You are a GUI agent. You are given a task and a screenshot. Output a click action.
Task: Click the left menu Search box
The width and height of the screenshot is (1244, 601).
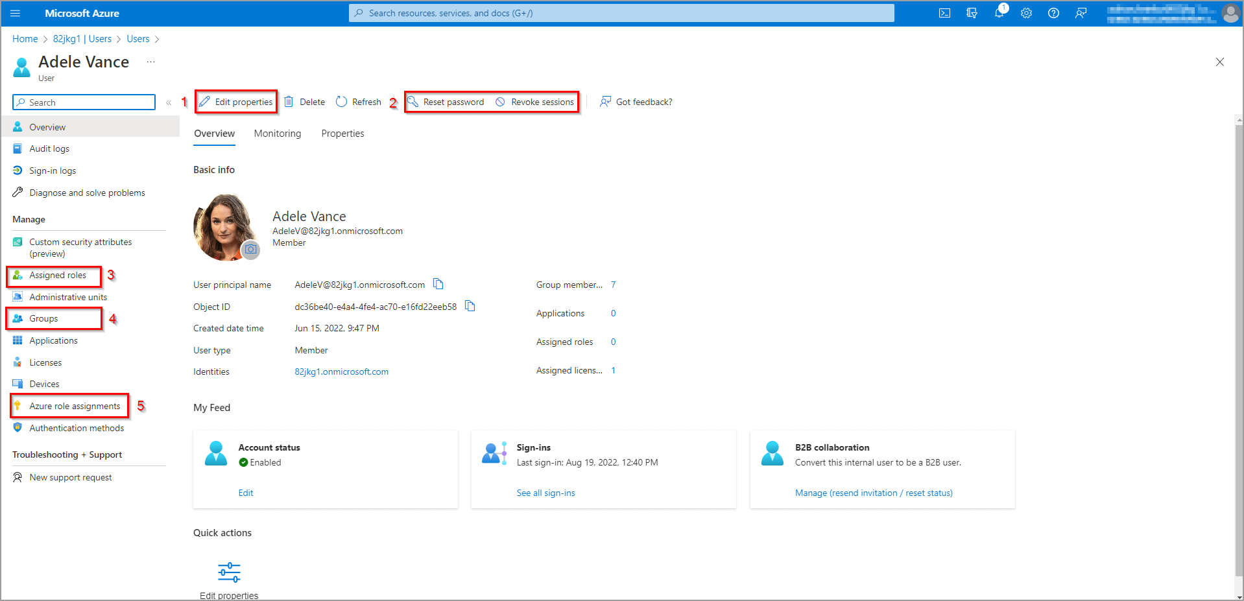84,102
